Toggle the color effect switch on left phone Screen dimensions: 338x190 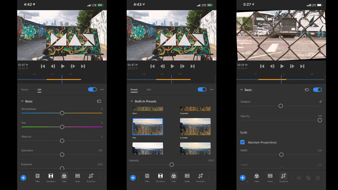[93, 90]
